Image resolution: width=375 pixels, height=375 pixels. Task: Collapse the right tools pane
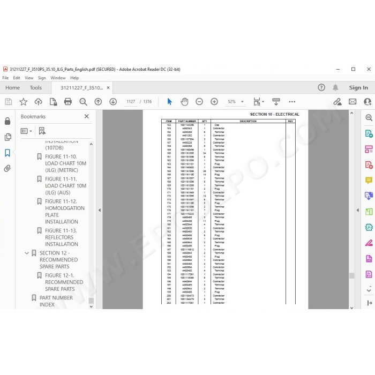(x=358, y=210)
